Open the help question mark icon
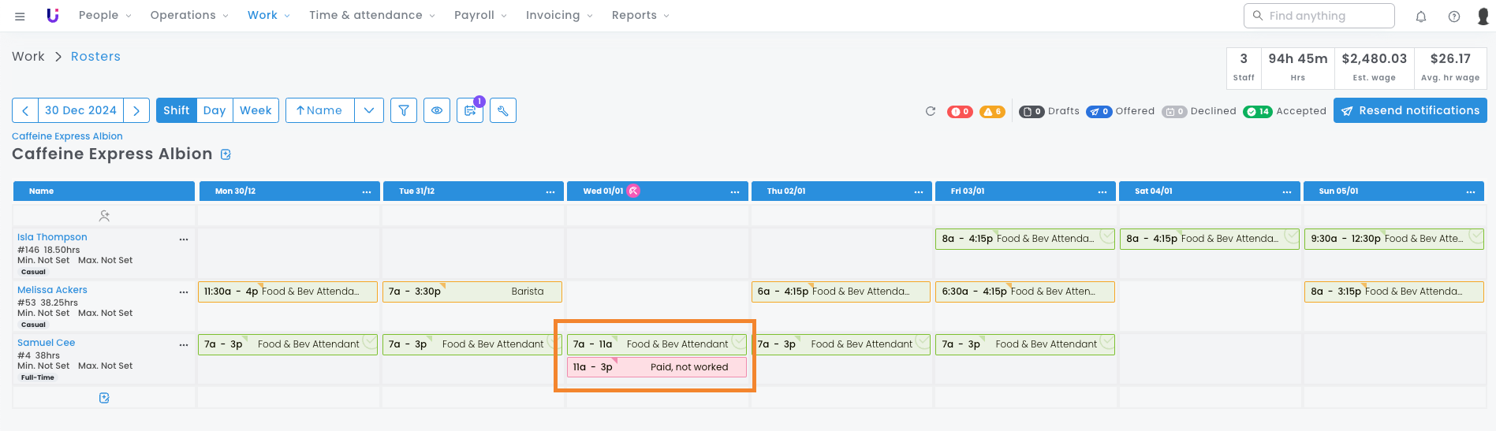The image size is (1496, 431). (x=1453, y=16)
